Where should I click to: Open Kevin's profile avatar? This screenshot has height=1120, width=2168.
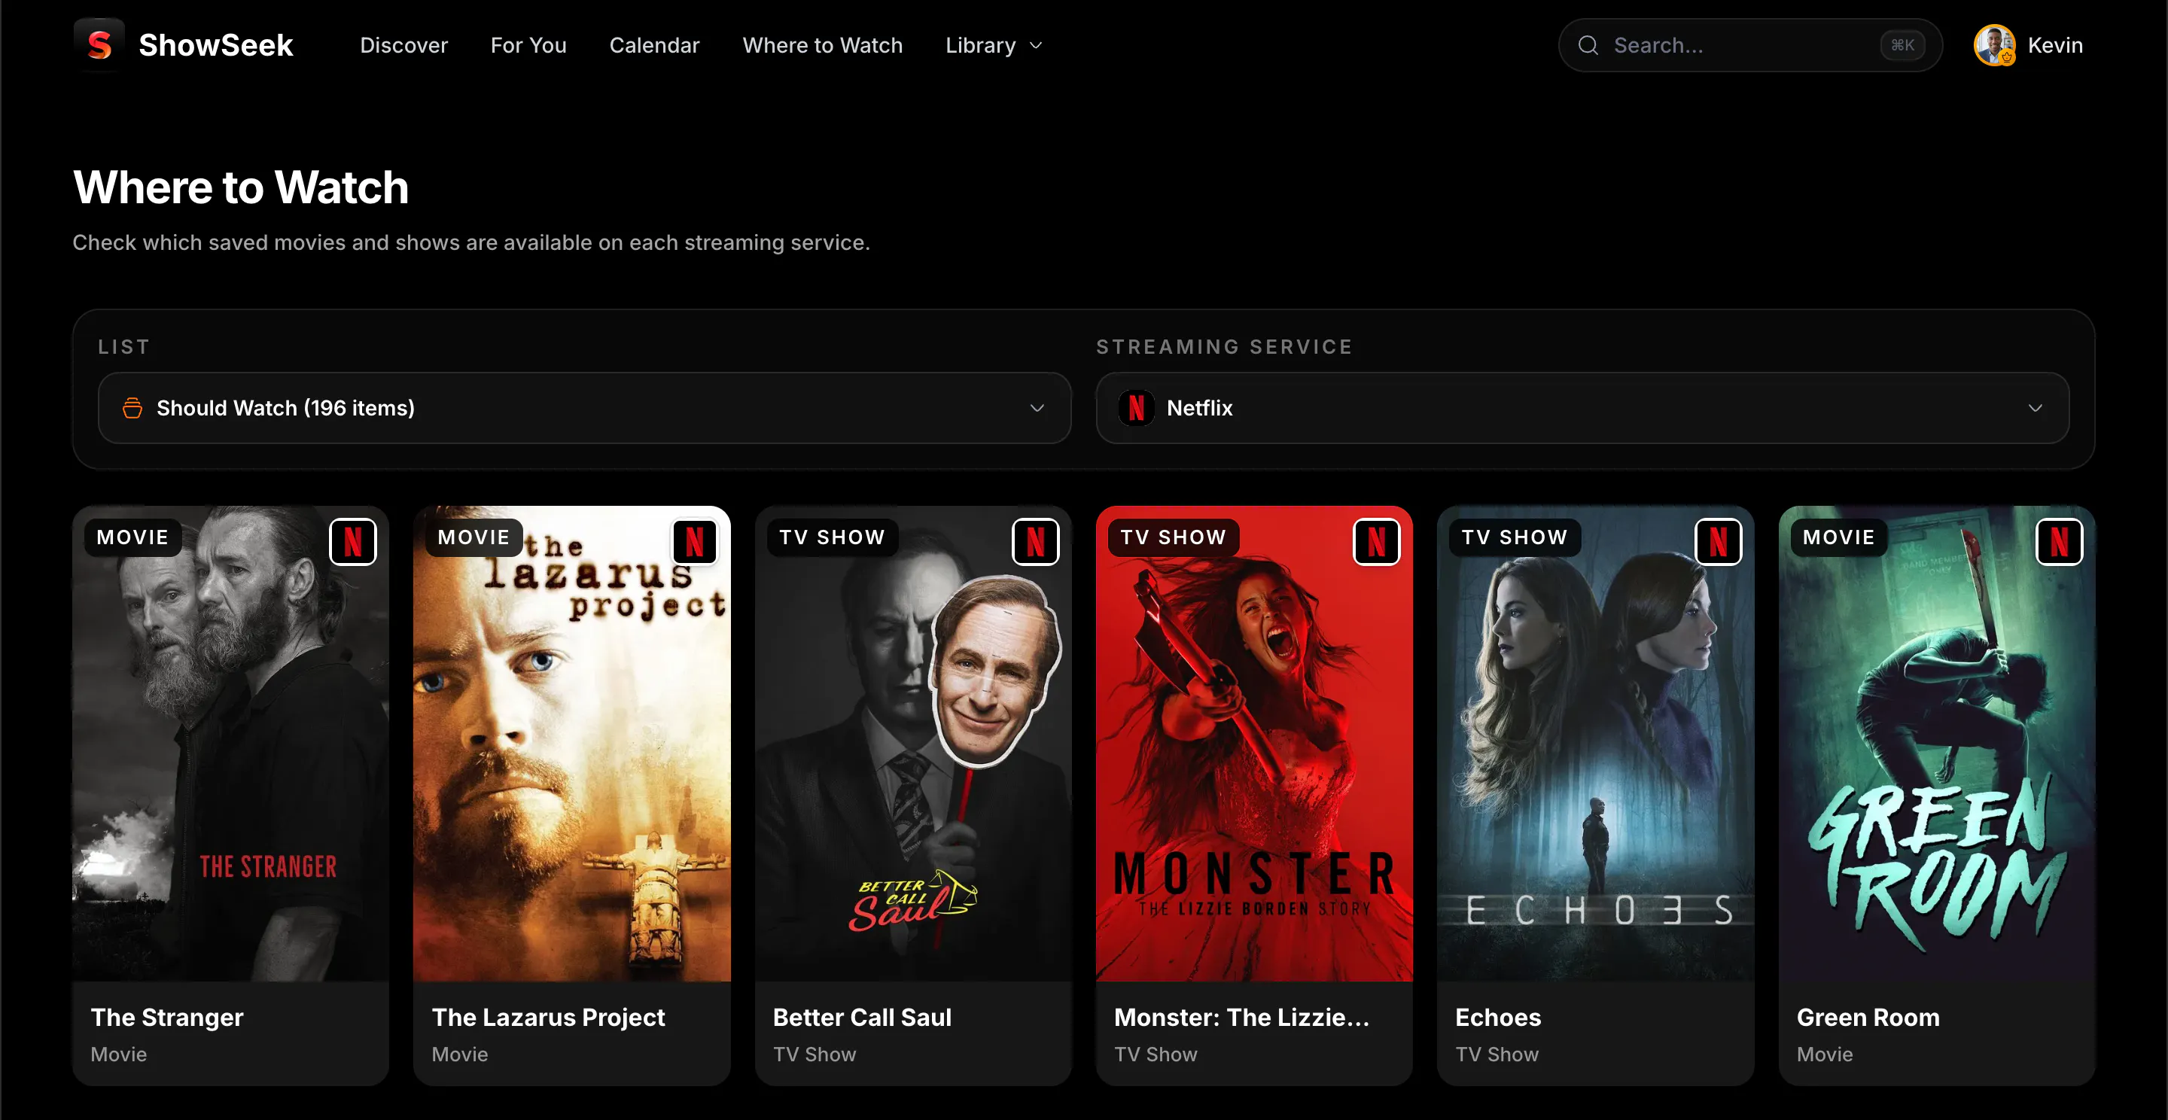click(x=1994, y=45)
